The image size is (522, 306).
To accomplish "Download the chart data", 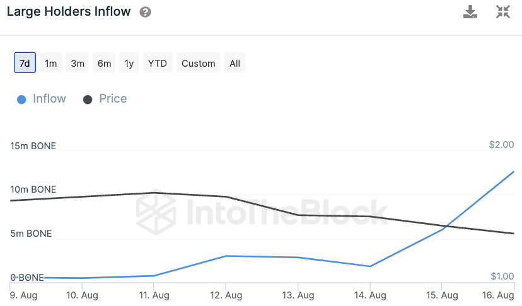I will point(470,12).
